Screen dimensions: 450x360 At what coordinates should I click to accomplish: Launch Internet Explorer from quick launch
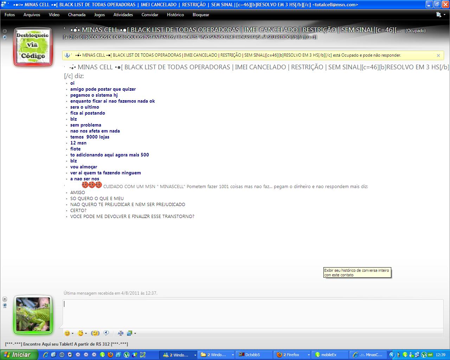[45, 355]
